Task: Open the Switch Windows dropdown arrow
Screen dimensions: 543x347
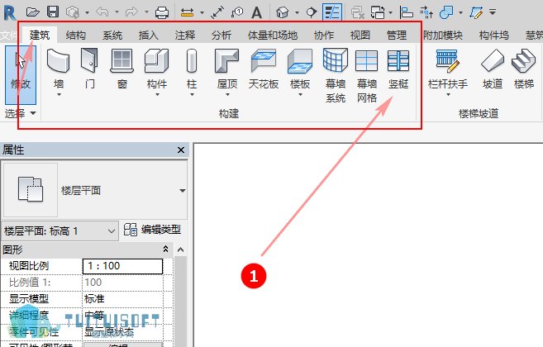Action: 390,13
